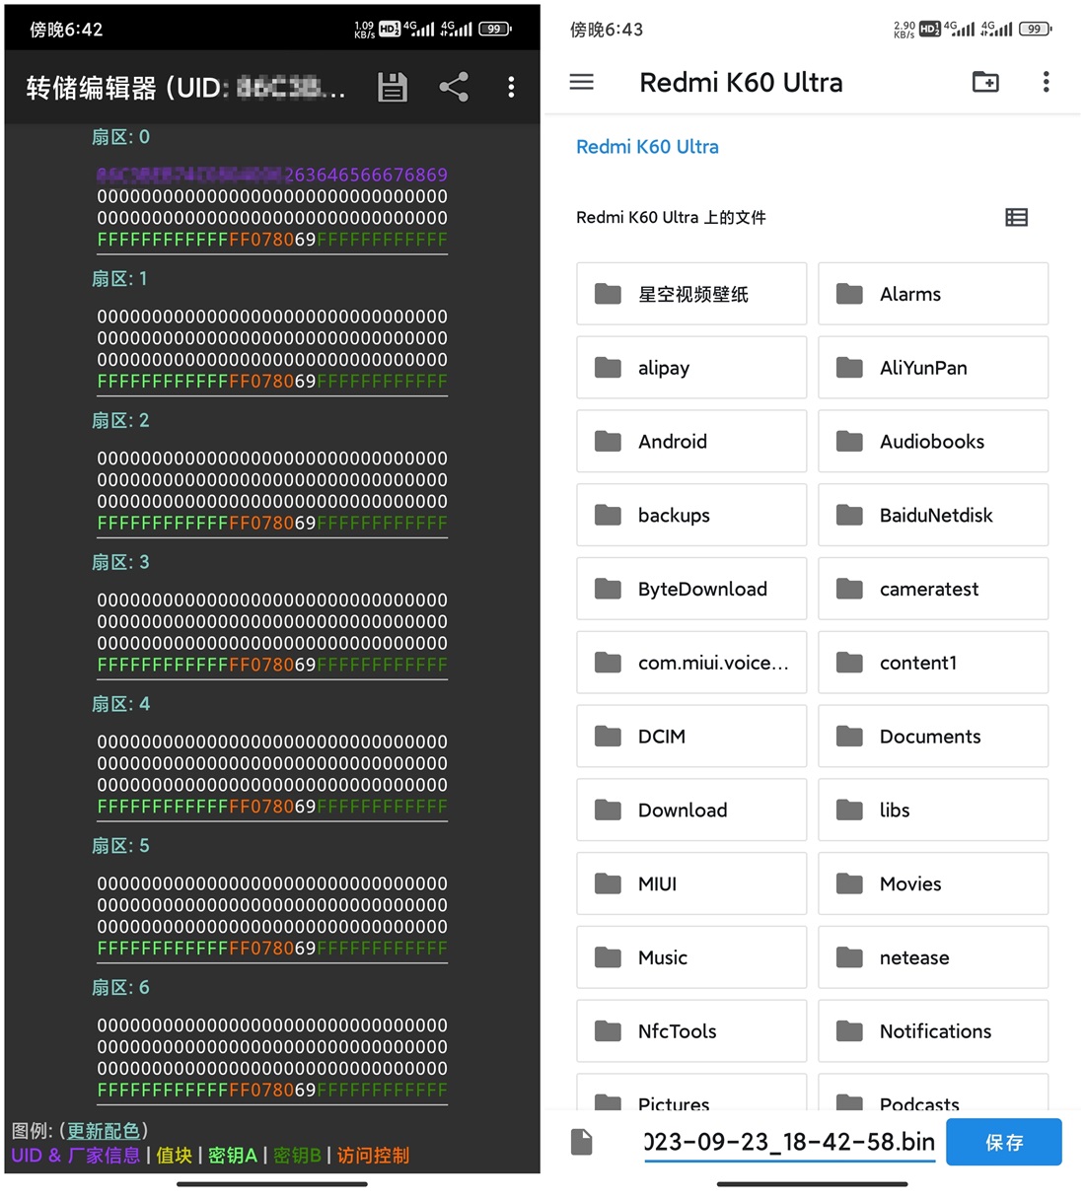Click the 扇区: 5 sector label

pyautogui.click(x=120, y=846)
